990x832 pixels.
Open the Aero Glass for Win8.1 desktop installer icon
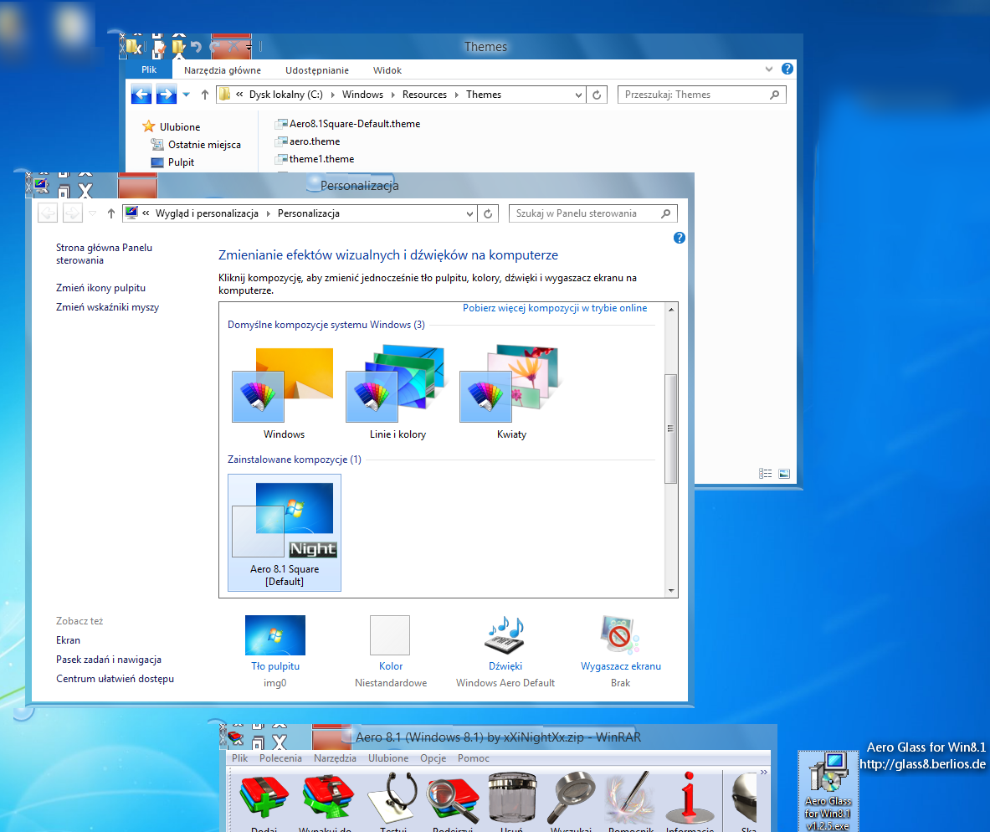[x=828, y=791]
